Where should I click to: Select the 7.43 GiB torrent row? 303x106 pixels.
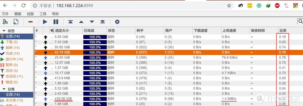pos(169,42)
